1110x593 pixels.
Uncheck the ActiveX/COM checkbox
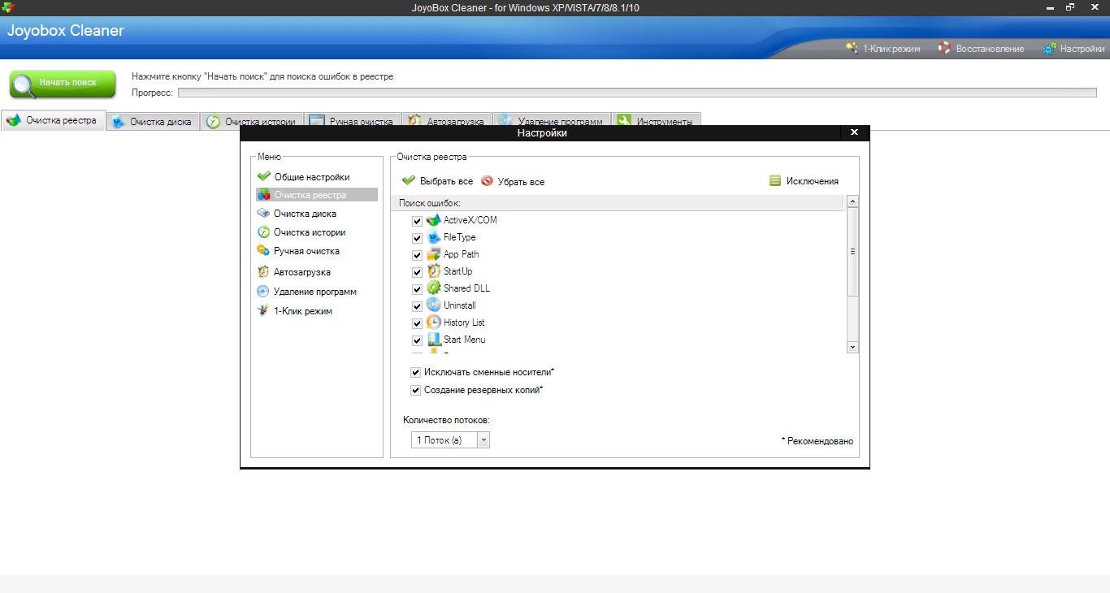click(x=417, y=221)
